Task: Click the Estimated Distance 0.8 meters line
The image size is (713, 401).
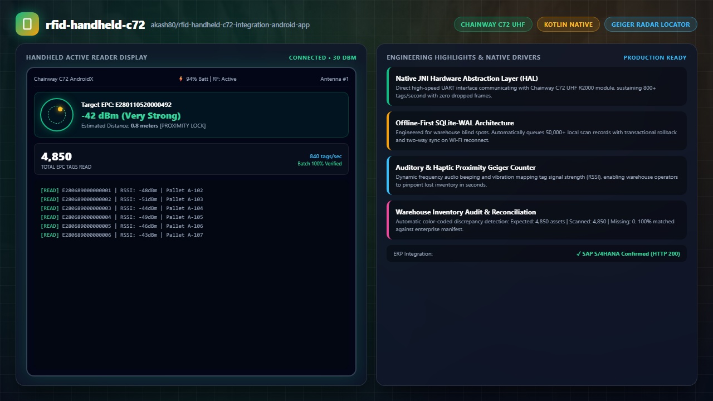Action: 143,126
